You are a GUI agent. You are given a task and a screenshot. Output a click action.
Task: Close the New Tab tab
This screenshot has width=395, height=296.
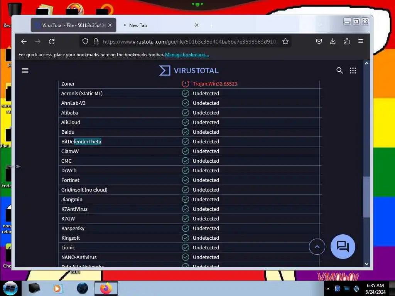tap(197, 25)
